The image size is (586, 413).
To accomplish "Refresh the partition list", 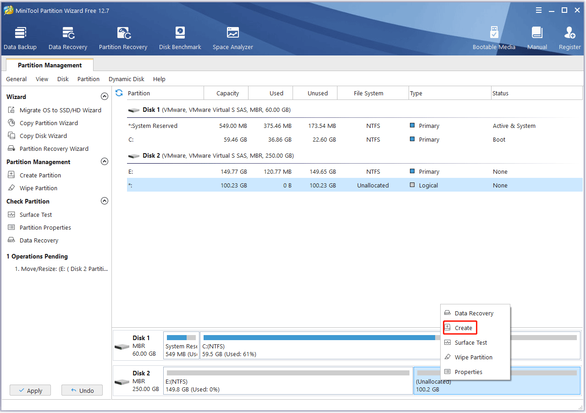I will [119, 93].
